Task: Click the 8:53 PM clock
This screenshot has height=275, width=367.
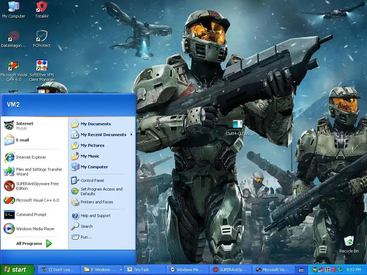Action: 354,270
